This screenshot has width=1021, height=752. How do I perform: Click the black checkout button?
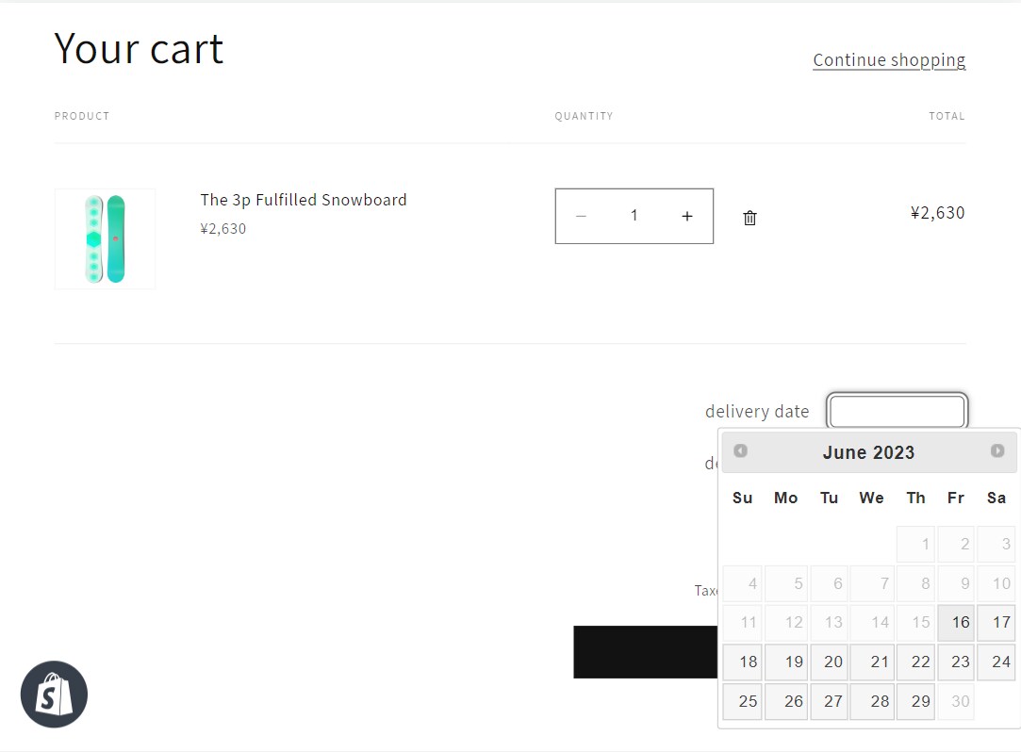[645, 652]
